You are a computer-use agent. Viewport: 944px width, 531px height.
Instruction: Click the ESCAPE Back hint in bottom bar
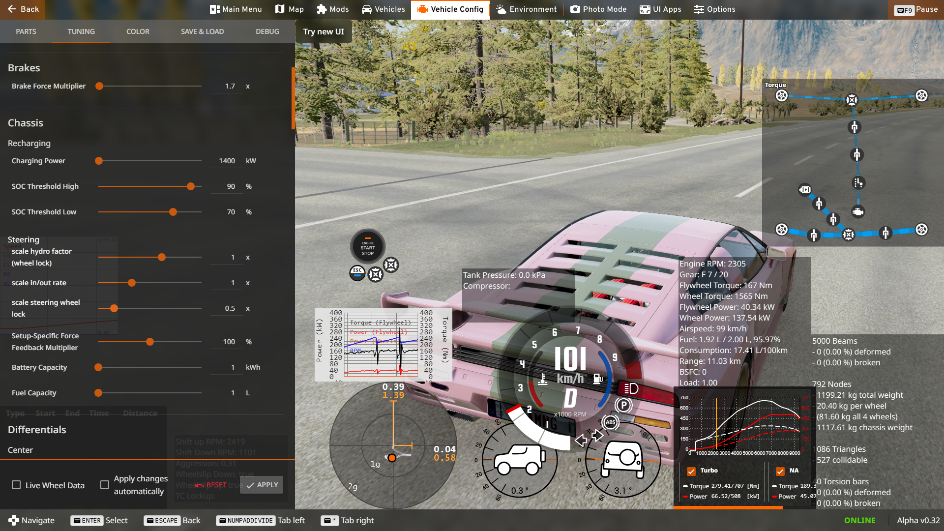tap(172, 520)
